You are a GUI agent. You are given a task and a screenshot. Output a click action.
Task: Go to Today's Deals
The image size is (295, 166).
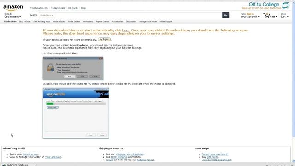click(x=58, y=8)
